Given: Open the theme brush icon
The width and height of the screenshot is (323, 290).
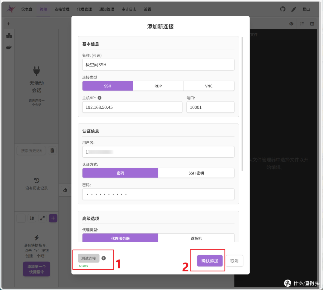Looking at the screenshot, I should [x=294, y=9].
